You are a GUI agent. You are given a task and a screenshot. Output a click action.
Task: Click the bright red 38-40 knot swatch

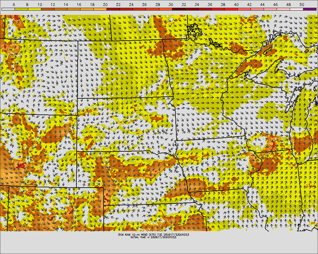coord(231,9)
